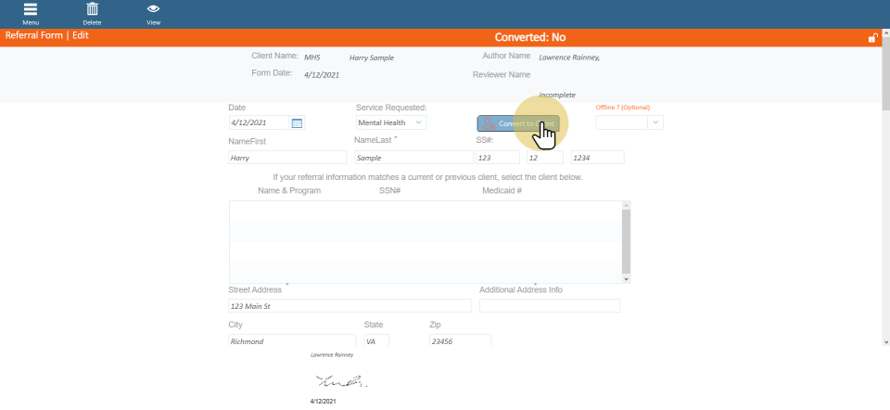
Task: Click the Delete trash can icon
Action: point(92,10)
